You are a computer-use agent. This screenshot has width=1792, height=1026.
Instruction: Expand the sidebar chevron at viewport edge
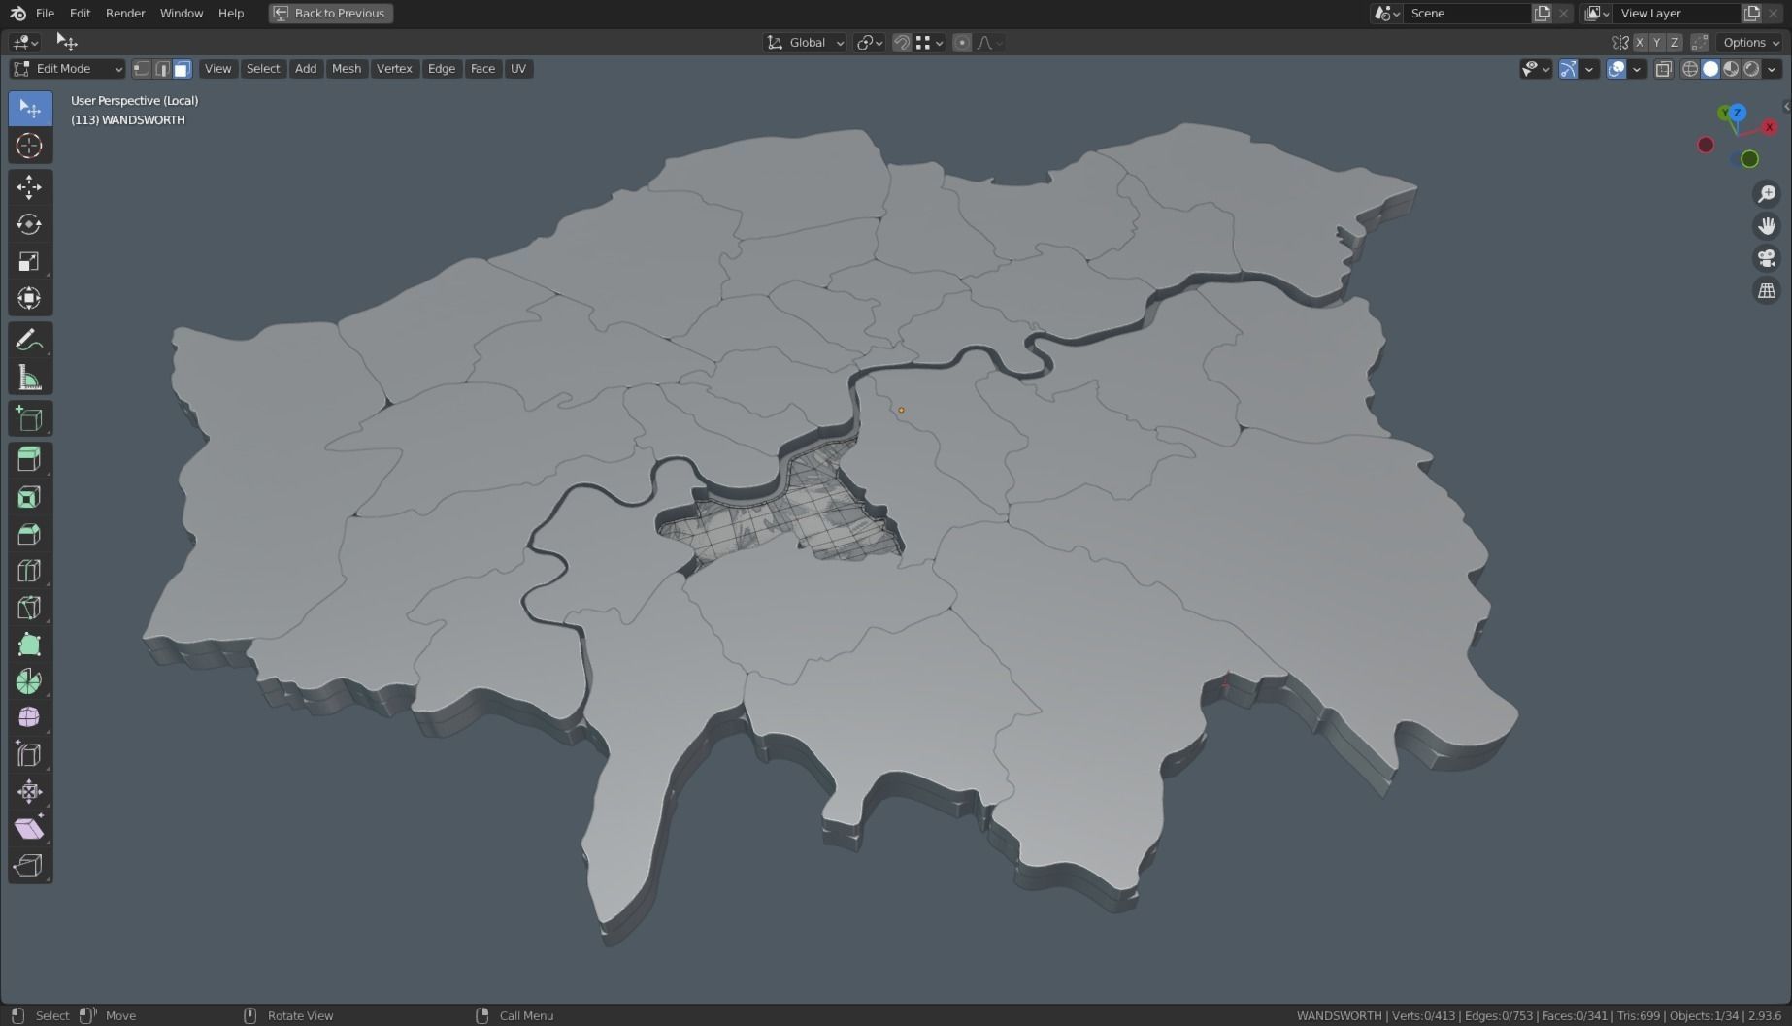(1786, 107)
